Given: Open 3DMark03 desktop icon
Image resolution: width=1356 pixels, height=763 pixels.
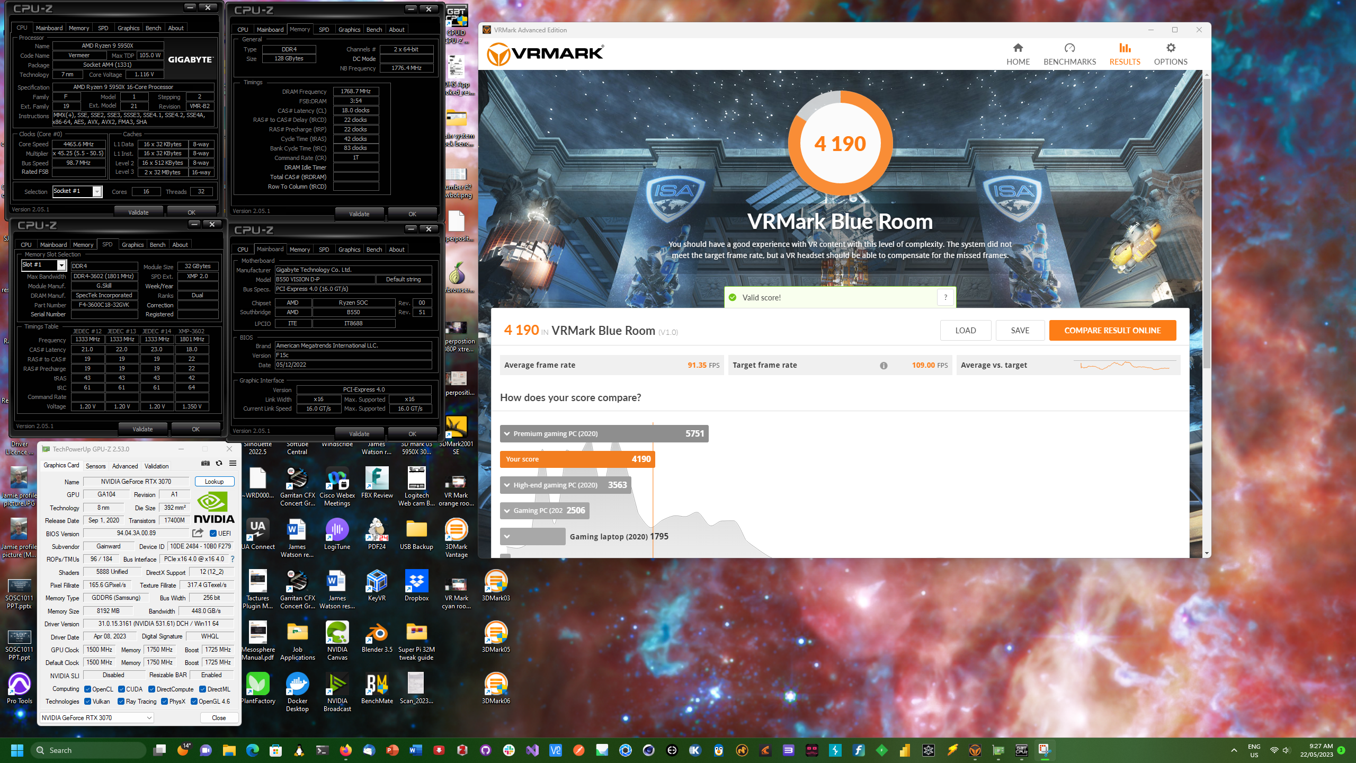Looking at the screenshot, I should (496, 585).
